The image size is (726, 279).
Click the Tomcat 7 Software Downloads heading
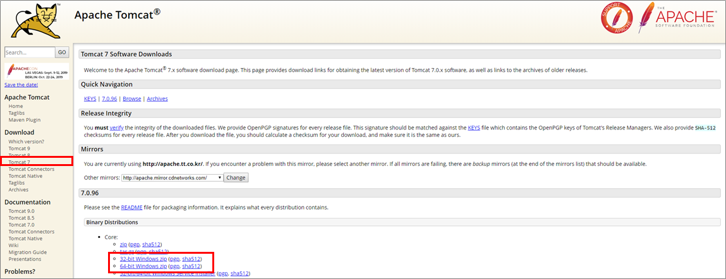click(x=126, y=54)
